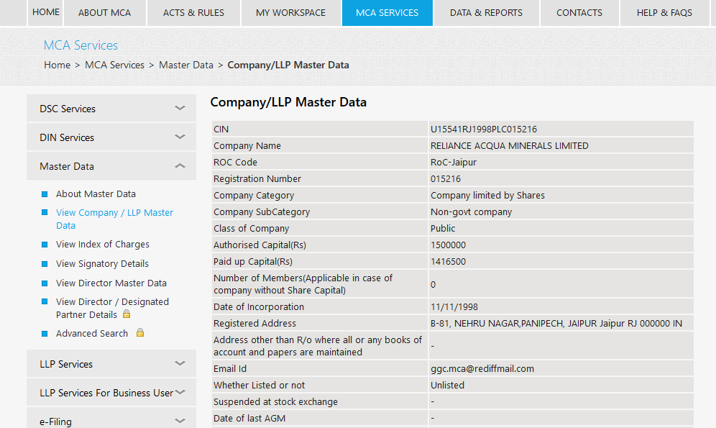
Task: Click blue bullet beside View Director Master Data
Action: [x=45, y=283]
